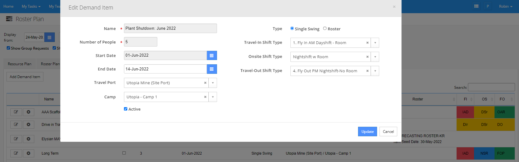This screenshot has width=519, height=162.
Task: Click the FO column header
Action: [x=504, y=99]
